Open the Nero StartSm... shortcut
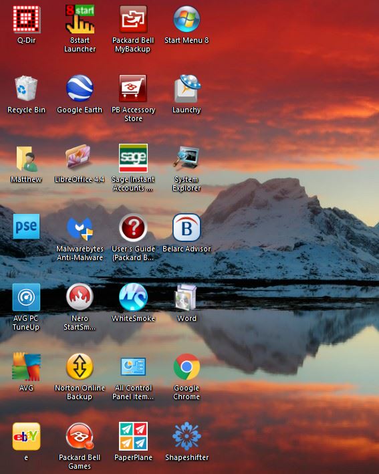The width and height of the screenshot is (379, 474). pyautogui.click(x=80, y=297)
